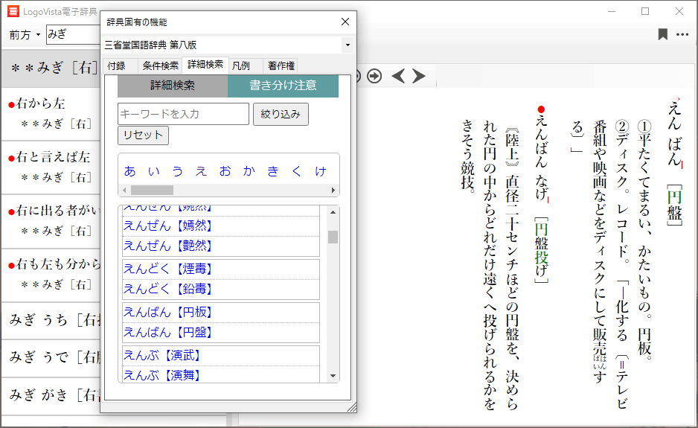Switch to the 付録 tab
Viewport: 698px width, 428px height.
(117, 66)
